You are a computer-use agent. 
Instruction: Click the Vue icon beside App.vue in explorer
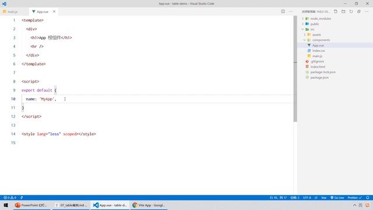(x=309, y=45)
